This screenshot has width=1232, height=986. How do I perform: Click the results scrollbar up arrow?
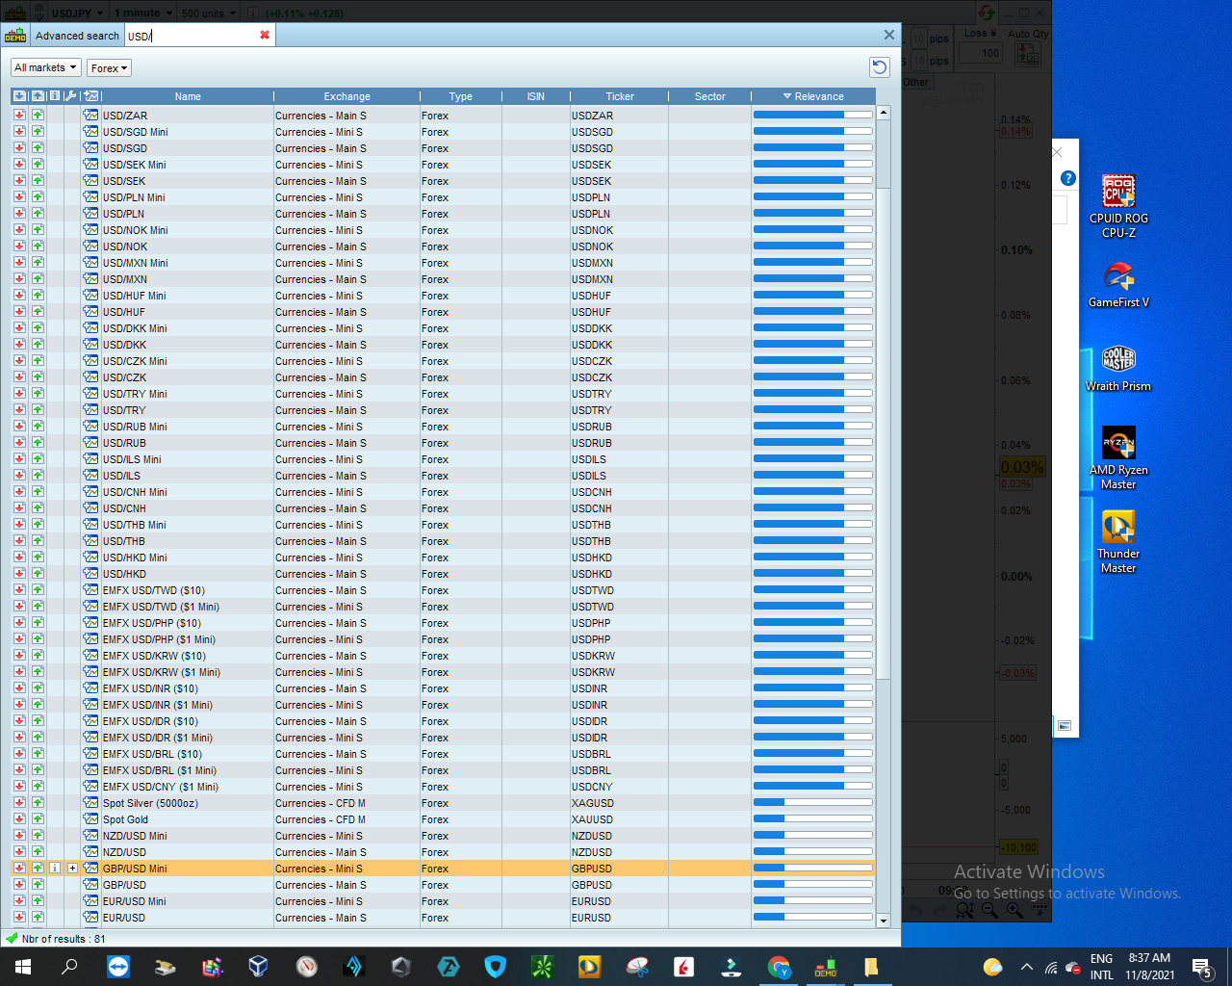pos(884,113)
